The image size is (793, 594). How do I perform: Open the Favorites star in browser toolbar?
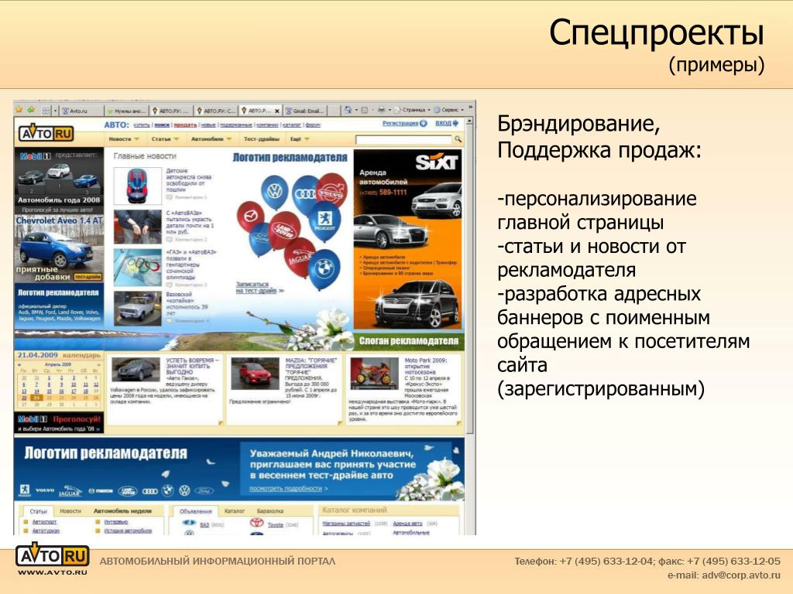(19, 110)
